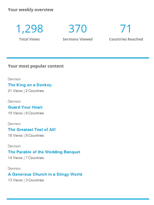Click Sermon label above The King on a Donkey
Screen dimensions: 154x205
tap(14, 79)
